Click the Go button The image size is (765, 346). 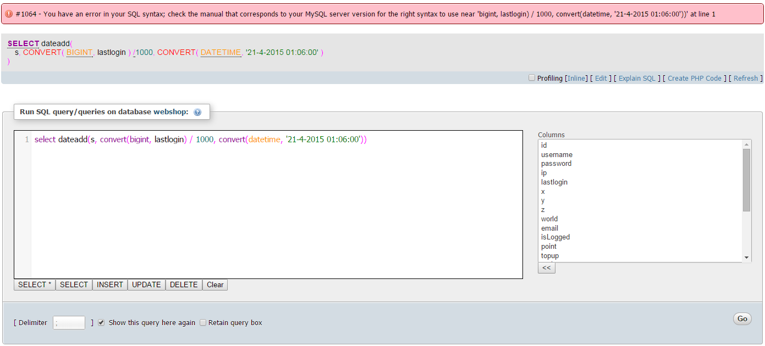(742, 319)
